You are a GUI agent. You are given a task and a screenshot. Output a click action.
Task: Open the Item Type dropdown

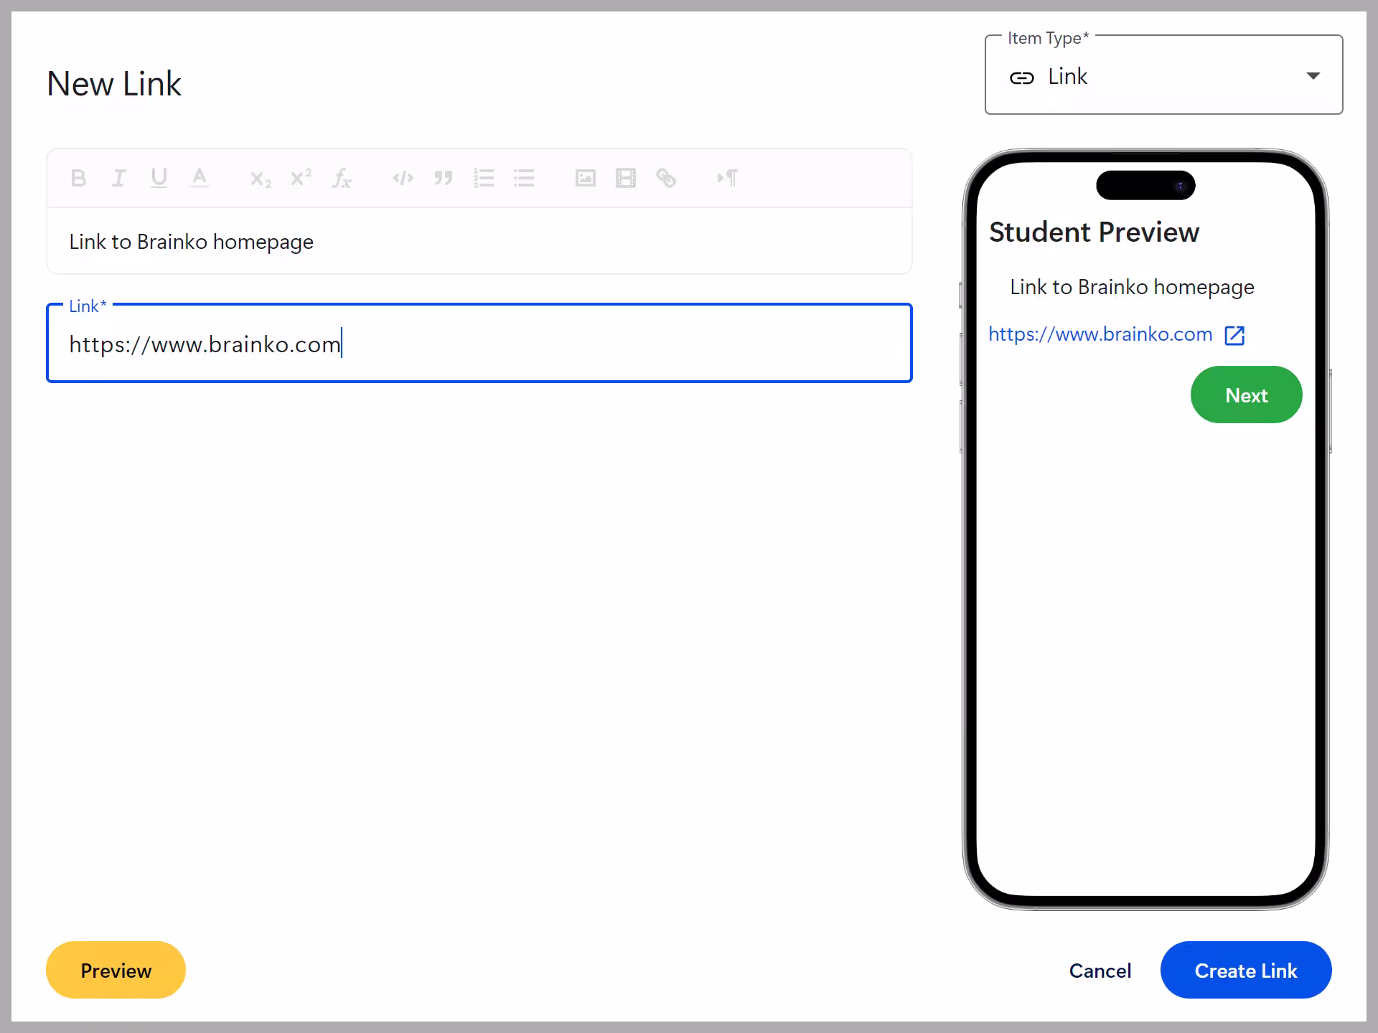1163,76
